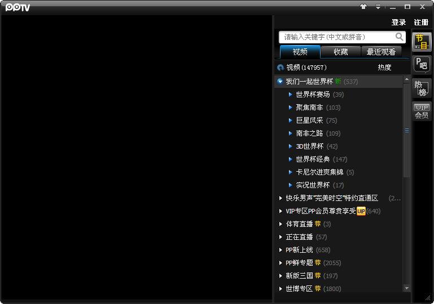Open the VIP会员 sidebar icon
The image size is (434, 304).
coord(422,111)
